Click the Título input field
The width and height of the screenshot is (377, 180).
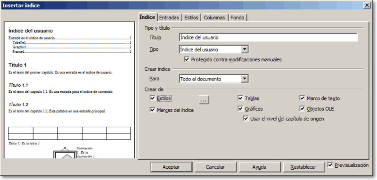pyautogui.click(x=268, y=38)
